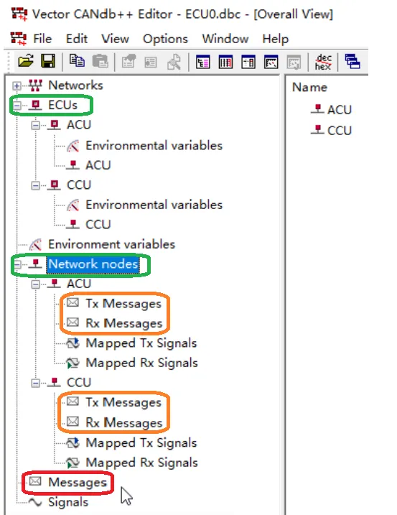The height and width of the screenshot is (515, 397).
Task: Collapse the ACU entry under ECUs
Action: [x=35, y=126]
